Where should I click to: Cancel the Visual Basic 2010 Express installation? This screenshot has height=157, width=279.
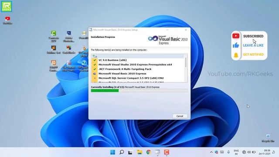[180, 116]
